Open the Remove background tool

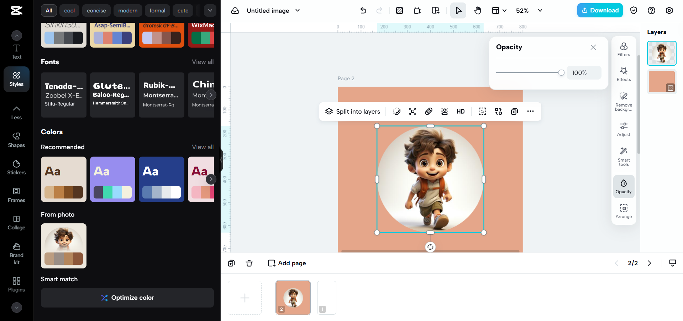(623, 102)
